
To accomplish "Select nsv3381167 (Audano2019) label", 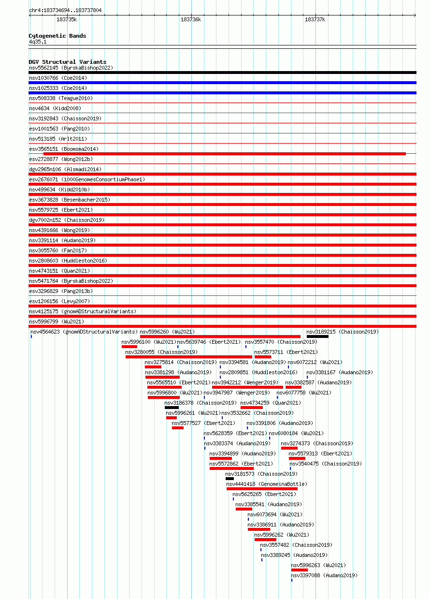I will click(340, 373).
